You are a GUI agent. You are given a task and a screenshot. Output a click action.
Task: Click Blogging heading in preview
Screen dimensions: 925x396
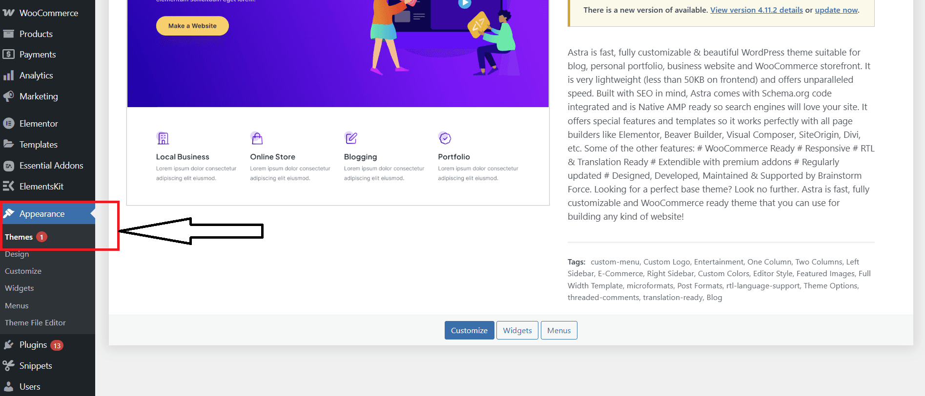pos(361,157)
